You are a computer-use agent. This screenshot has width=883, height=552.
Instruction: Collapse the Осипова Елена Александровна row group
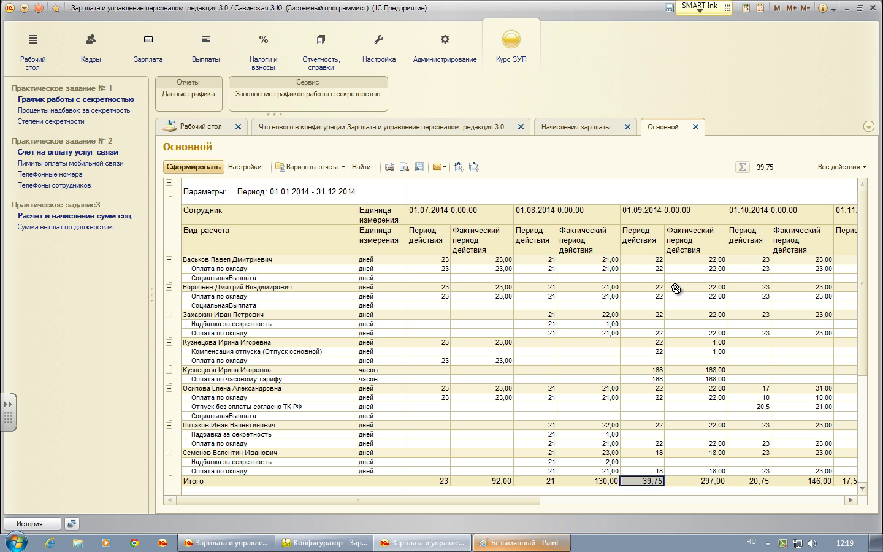coord(169,388)
